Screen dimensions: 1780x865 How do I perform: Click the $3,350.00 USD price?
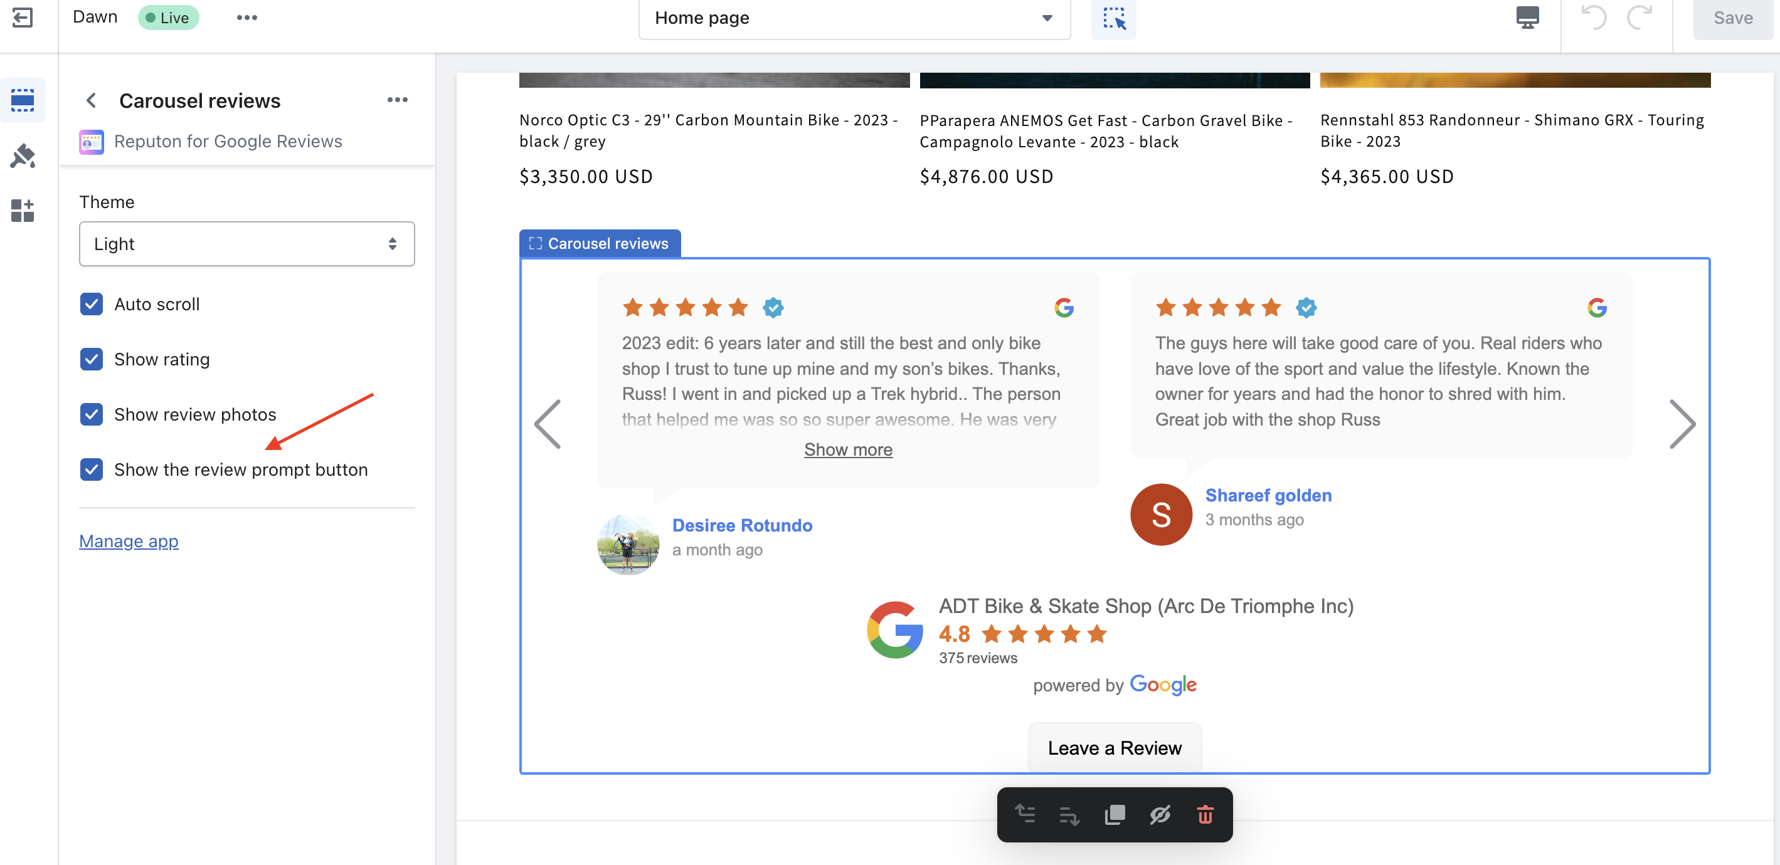click(x=585, y=177)
